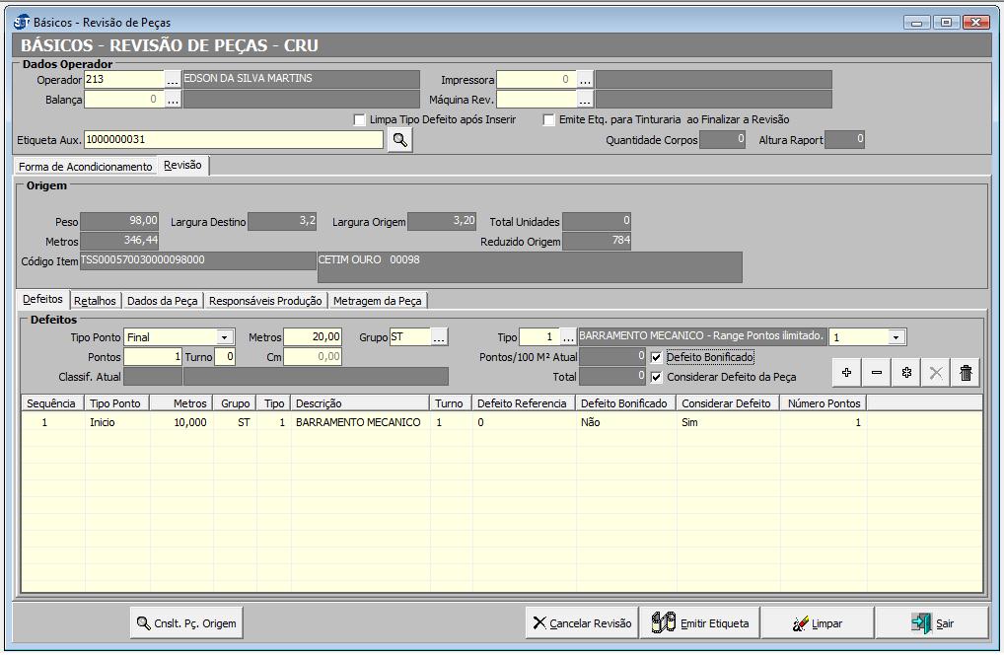Expand the Tipo Ponto dropdown

226,337
